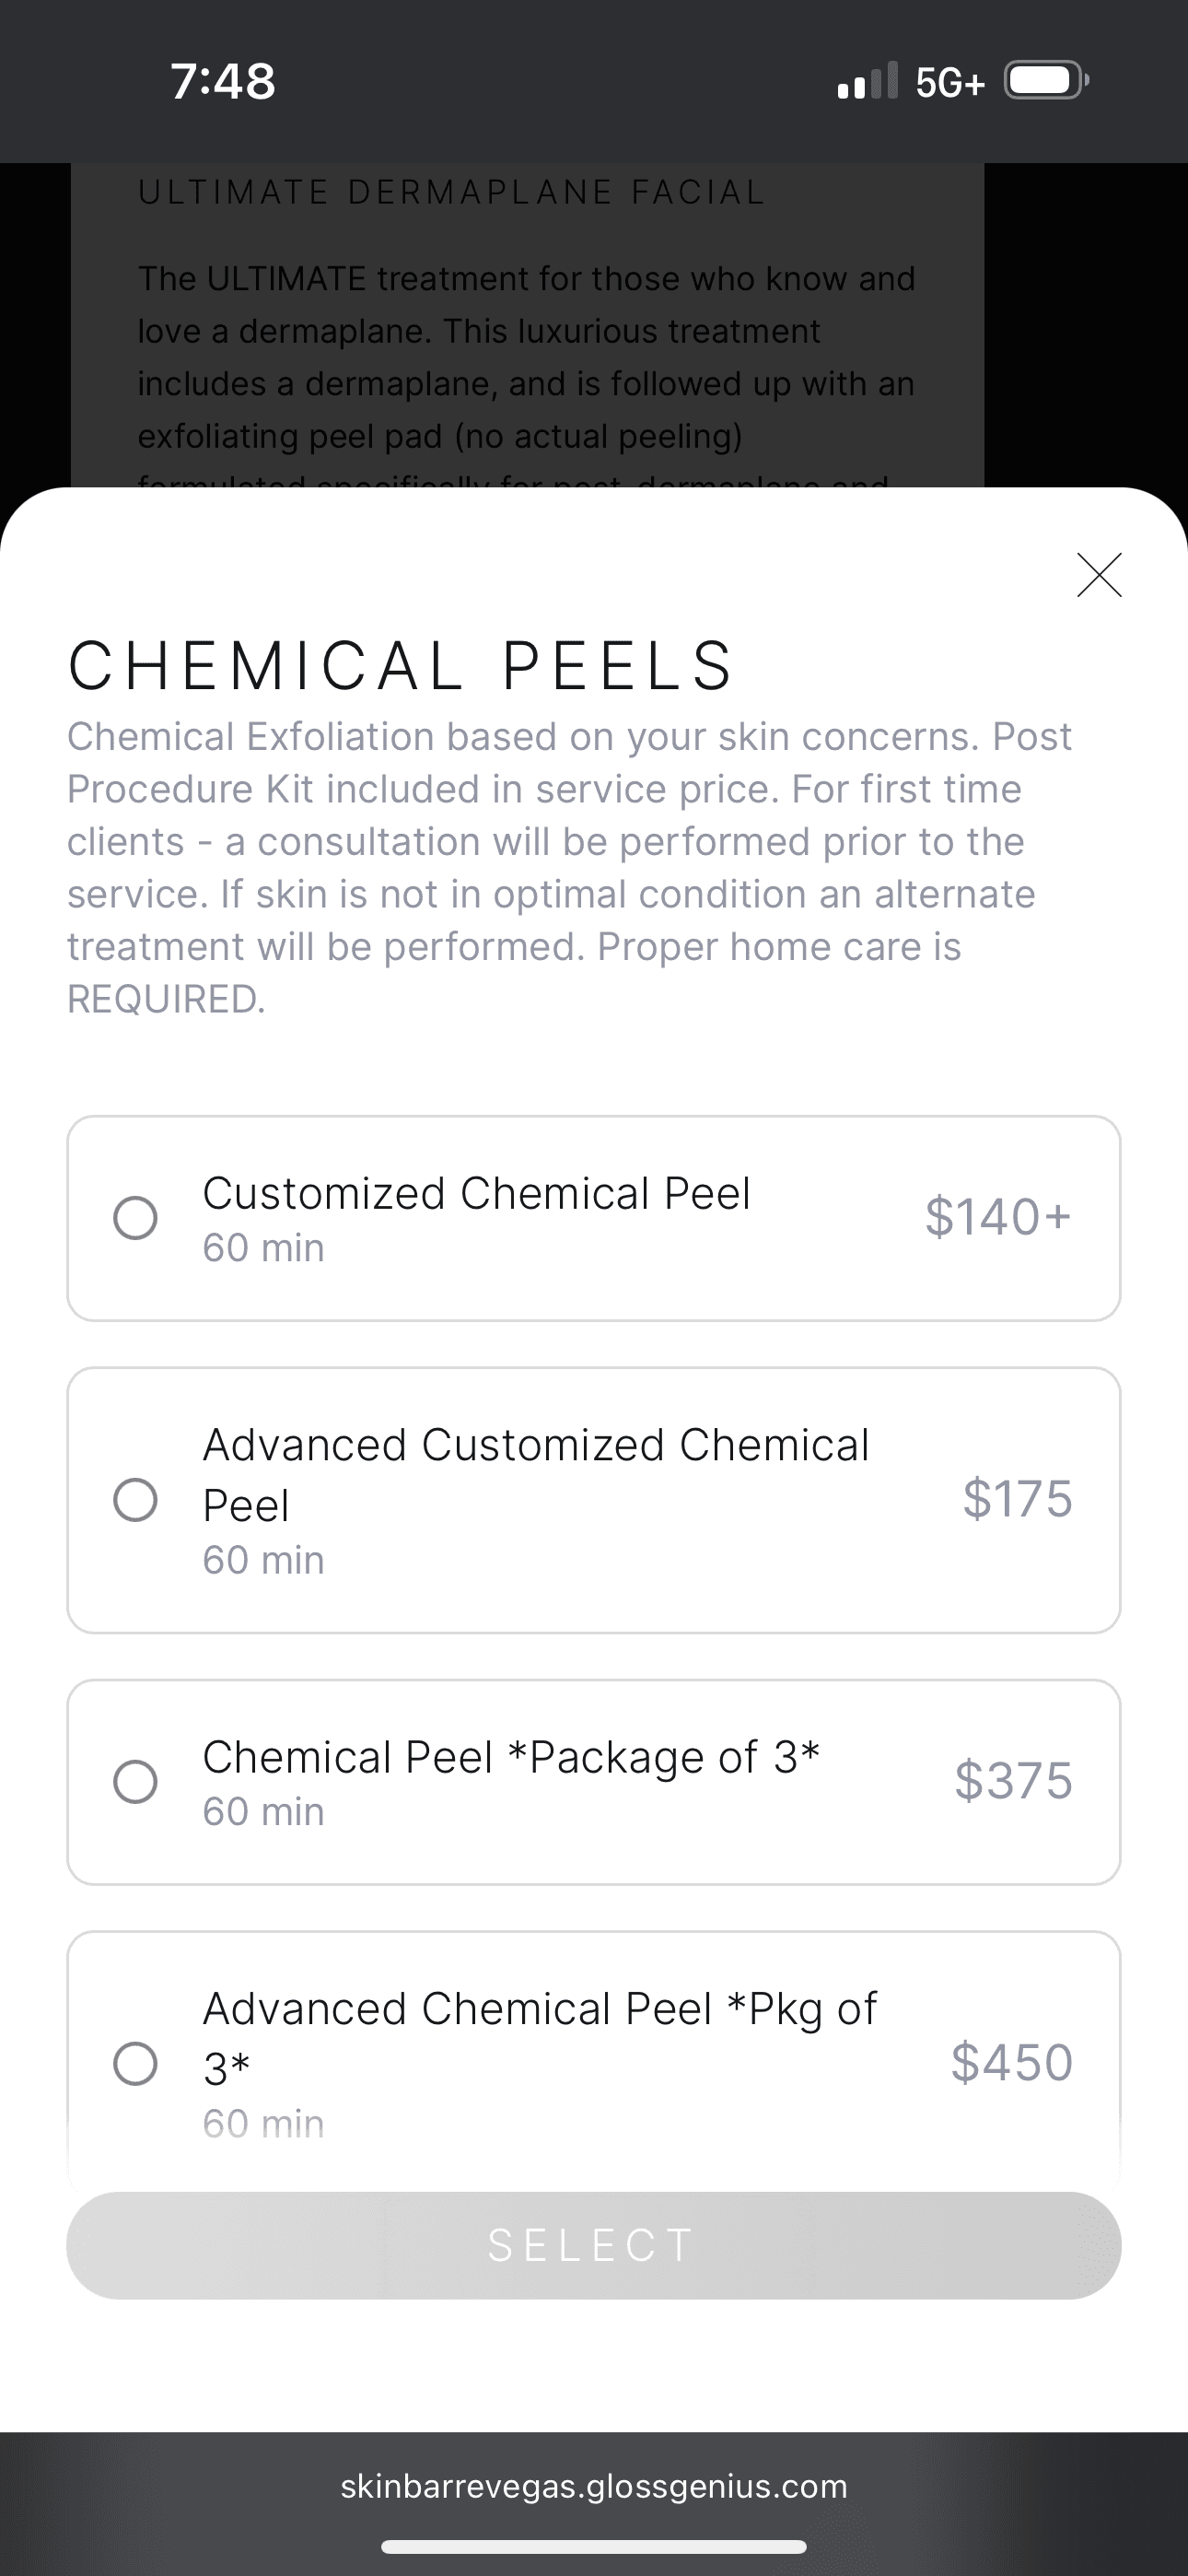Viewport: 1188px width, 2576px height.
Task: Tap the CHEMICAL PEELS heading
Action: click(401, 666)
